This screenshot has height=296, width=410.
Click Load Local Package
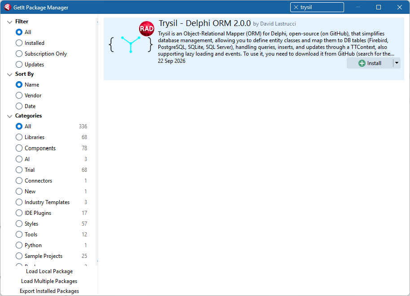[x=49, y=271]
